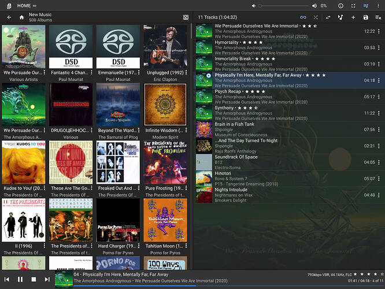Open menu for Tahitian Moon album
This screenshot has width=385, height=289.
[x=186, y=246]
